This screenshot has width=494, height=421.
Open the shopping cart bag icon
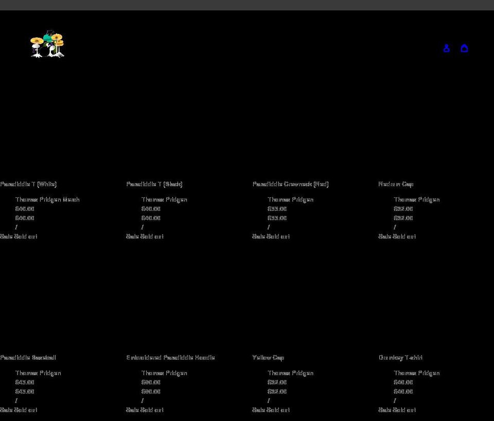[x=464, y=48]
